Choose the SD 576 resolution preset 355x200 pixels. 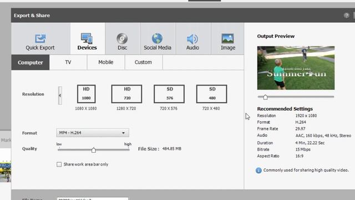coord(169,94)
